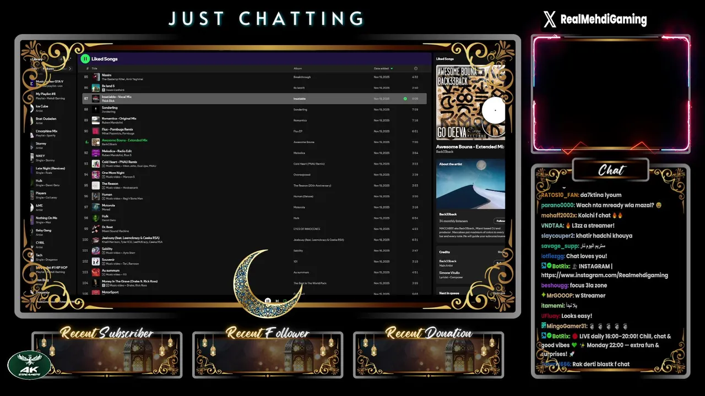Viewport: 705px width, 396px height.
Task: Open Bnat Oudaden artist in library
Action: pyautogui.click(x=50, y=120)
